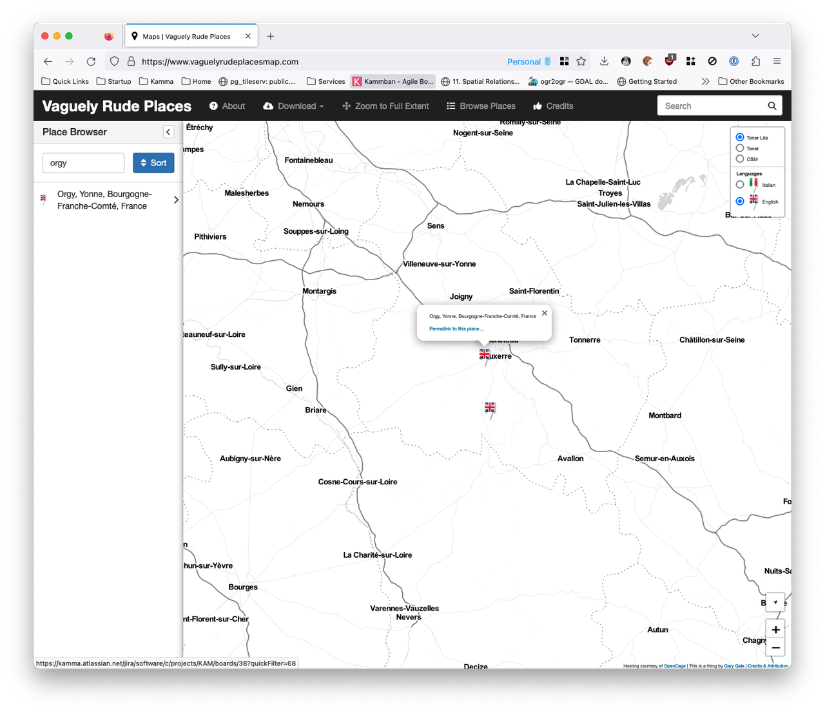Zoom in the map with plus button
The image size is (825, 713).
pyautogui.click(x=775, y=629)
